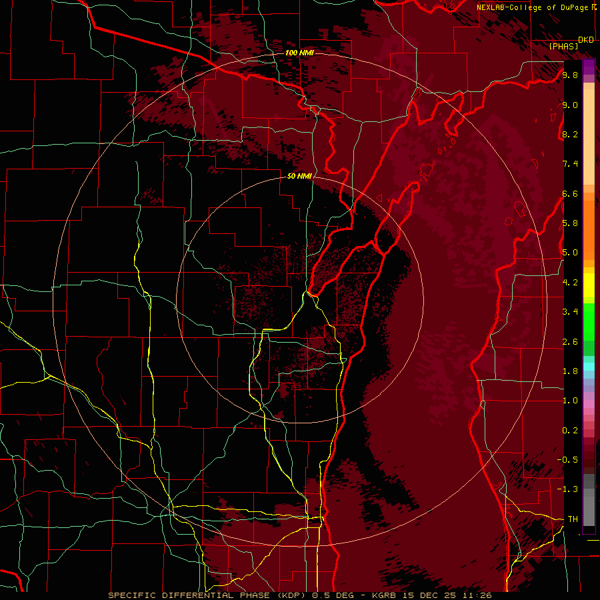Click the 7.4 scale value

coord(570,164)
